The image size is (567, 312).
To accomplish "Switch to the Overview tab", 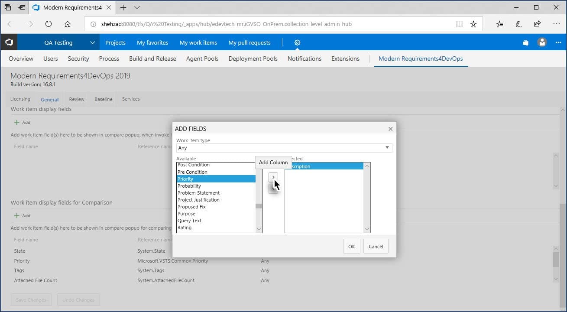I will click(x=21, y=58).
